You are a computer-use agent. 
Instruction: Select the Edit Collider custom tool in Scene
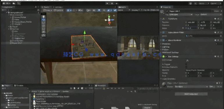tap(43, 35)
